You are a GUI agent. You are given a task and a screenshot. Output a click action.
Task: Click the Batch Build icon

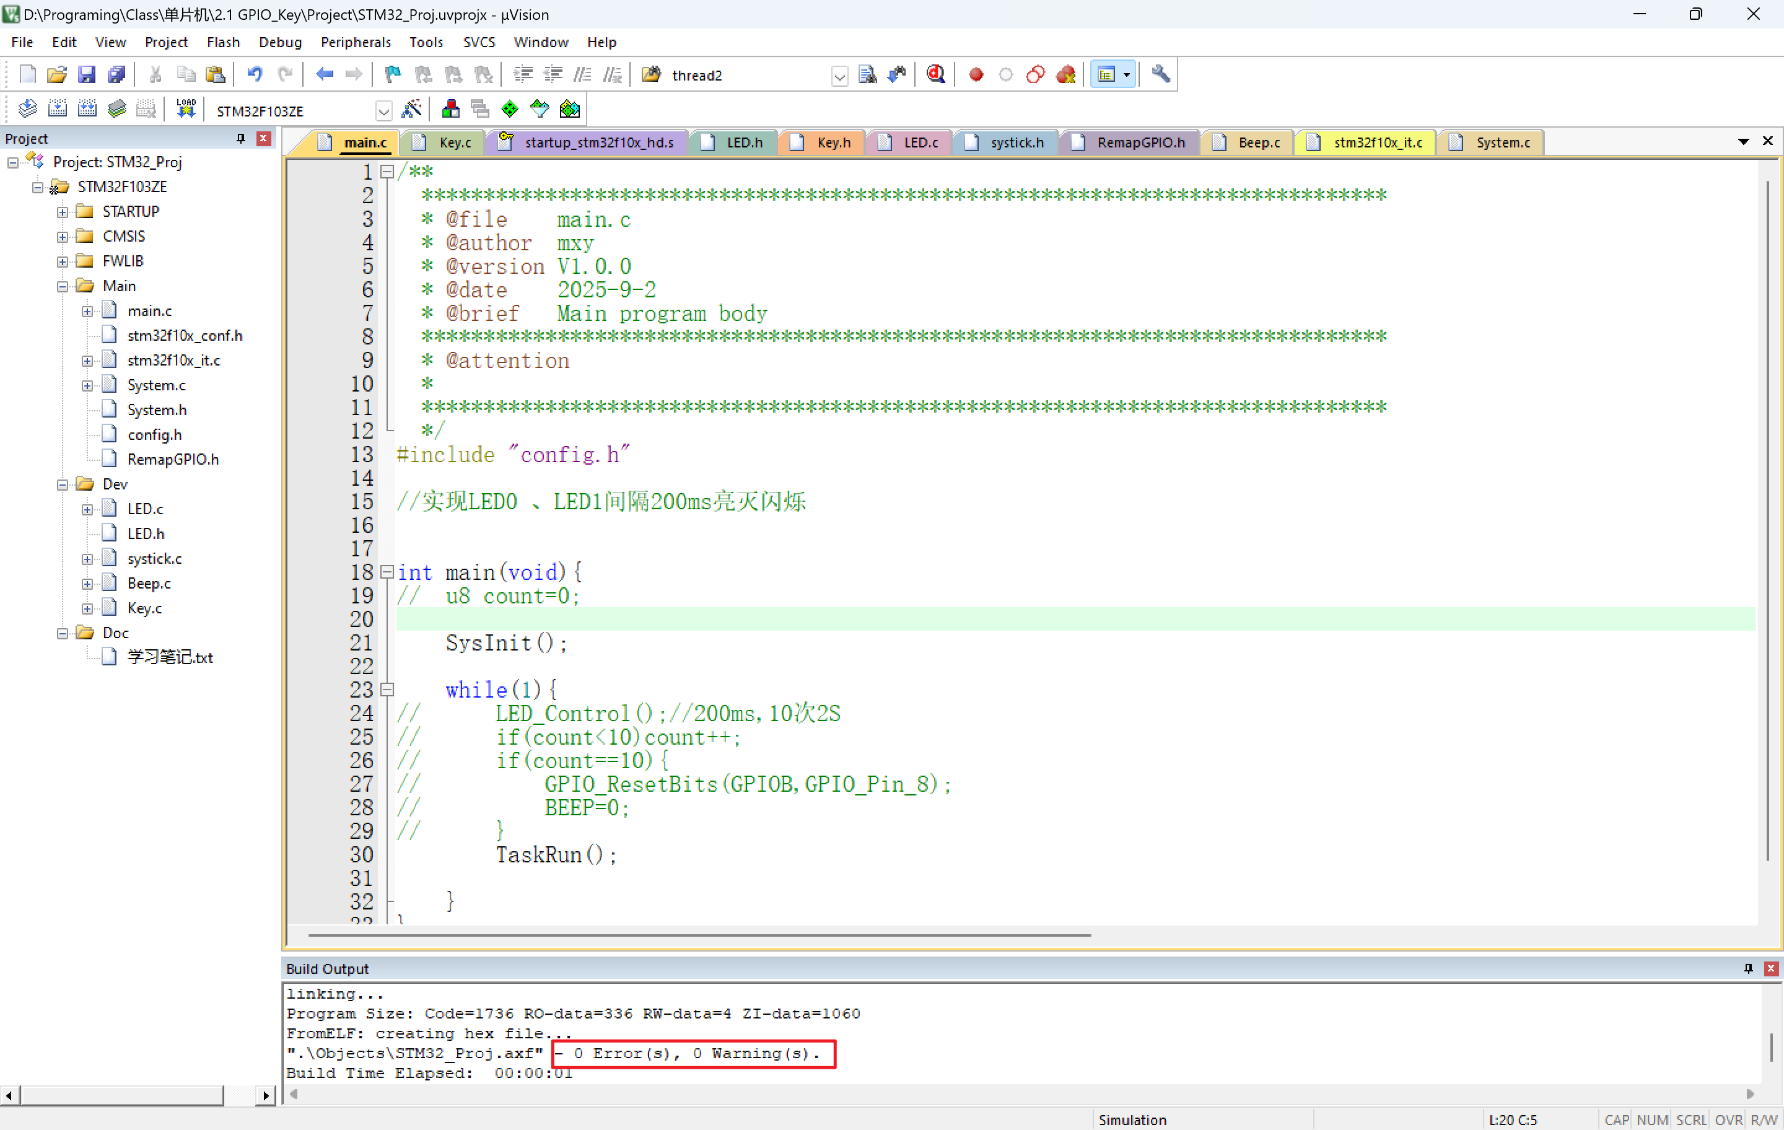click(x=116, y=109)
